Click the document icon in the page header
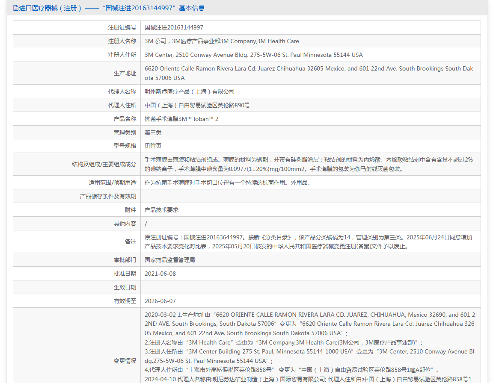Viewport: 499px width, 383px height. point(16,8)
